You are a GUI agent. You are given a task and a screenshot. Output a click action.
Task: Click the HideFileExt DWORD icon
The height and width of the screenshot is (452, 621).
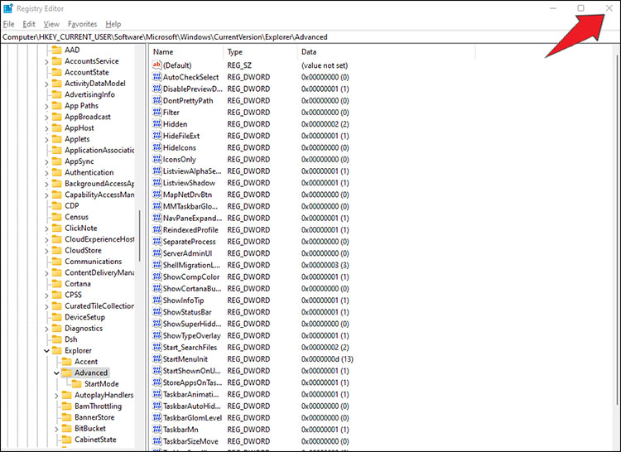point(156,136)
